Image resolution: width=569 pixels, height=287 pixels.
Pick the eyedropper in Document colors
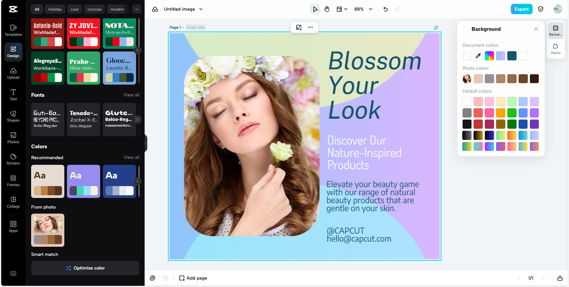click(478, 56)
